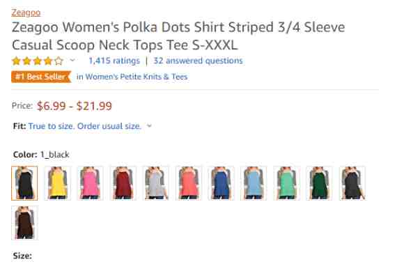Select the mint green shirt swatch
The image size is (404, 264).
click(286, 183)
